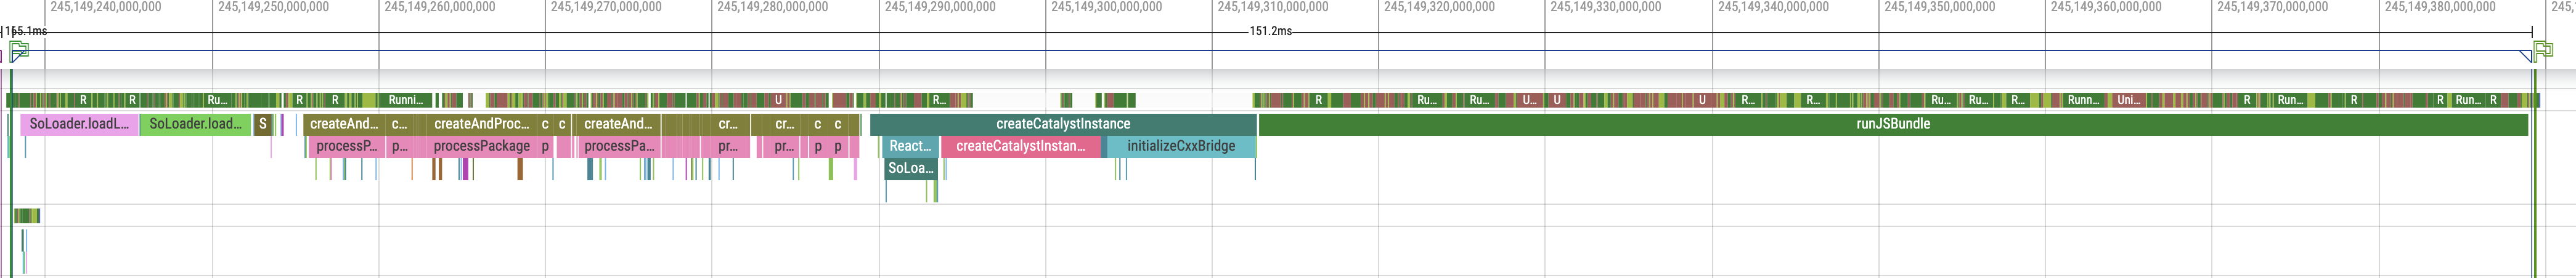Click the 151.2ms duration label

(x=1270, y=32)
